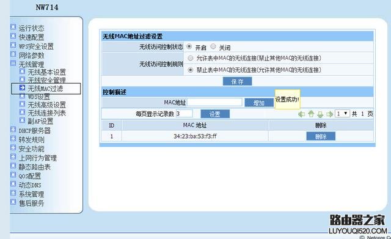The image size is (391, 239).
Task: Click MAC address 34:23:ba:53:f3:ff cell
Action: pos(195,136)
